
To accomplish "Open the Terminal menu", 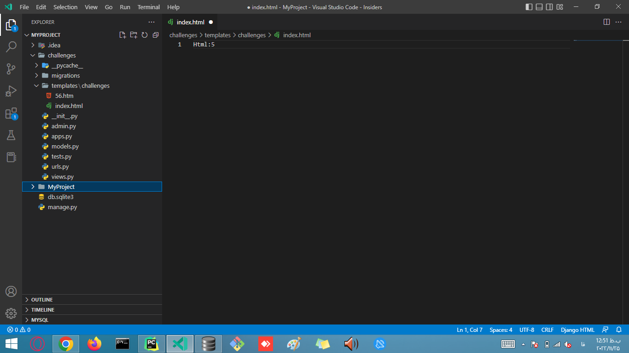I will [x=149, y=7].
